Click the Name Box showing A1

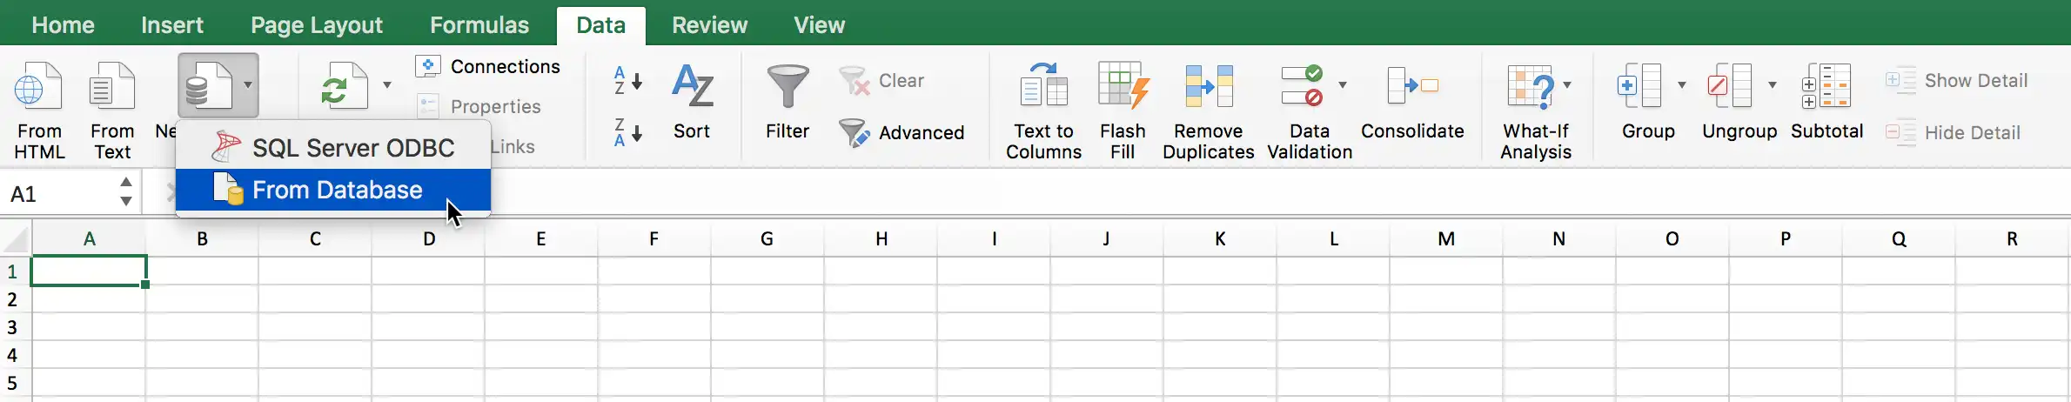point(57,193)
